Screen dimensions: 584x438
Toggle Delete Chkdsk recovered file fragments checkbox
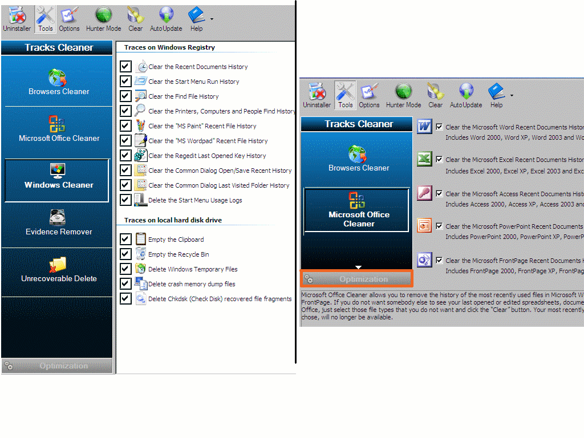[x=125, y=298]
